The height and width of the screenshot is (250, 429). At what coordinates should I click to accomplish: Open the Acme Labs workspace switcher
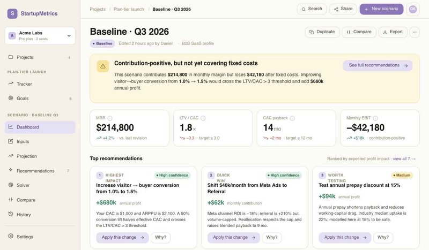pyautogui.click(x=40, y=36)
